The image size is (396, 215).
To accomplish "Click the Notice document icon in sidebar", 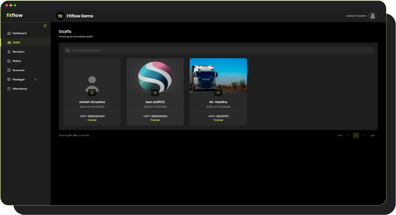I will tap(9, 61).
